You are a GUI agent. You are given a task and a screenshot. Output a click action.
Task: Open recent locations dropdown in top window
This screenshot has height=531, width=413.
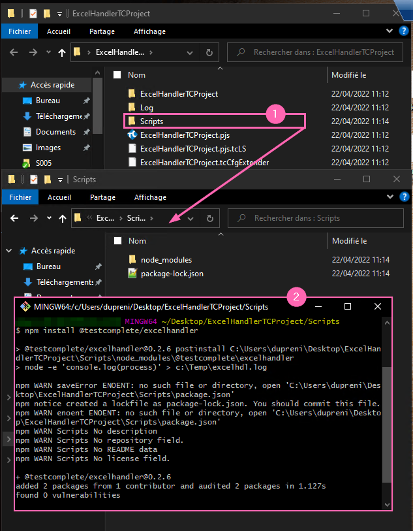point(48,52)
